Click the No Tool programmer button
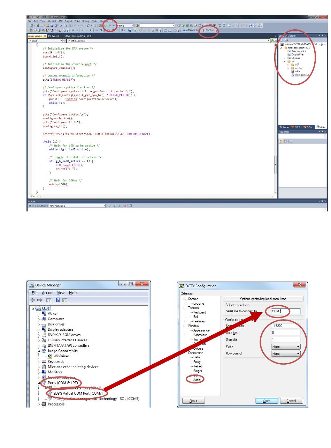The width and height of the screenshot is (331, 448). click(209, 30)
